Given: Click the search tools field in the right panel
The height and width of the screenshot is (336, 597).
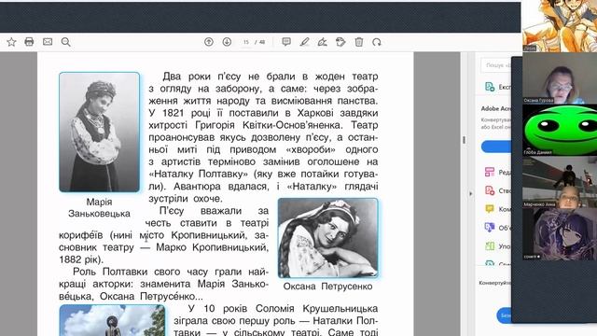Looking at the screenshot, I should (495, 65).
